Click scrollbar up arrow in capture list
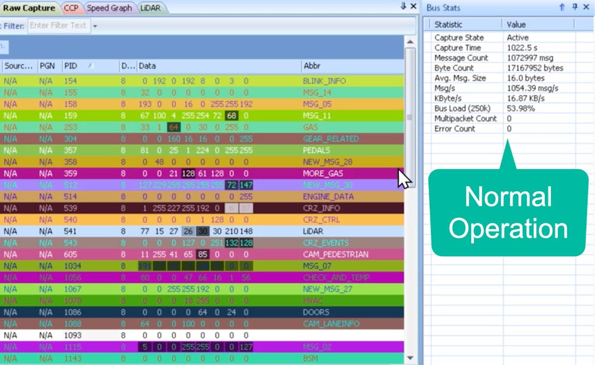 tap(410, 41)
